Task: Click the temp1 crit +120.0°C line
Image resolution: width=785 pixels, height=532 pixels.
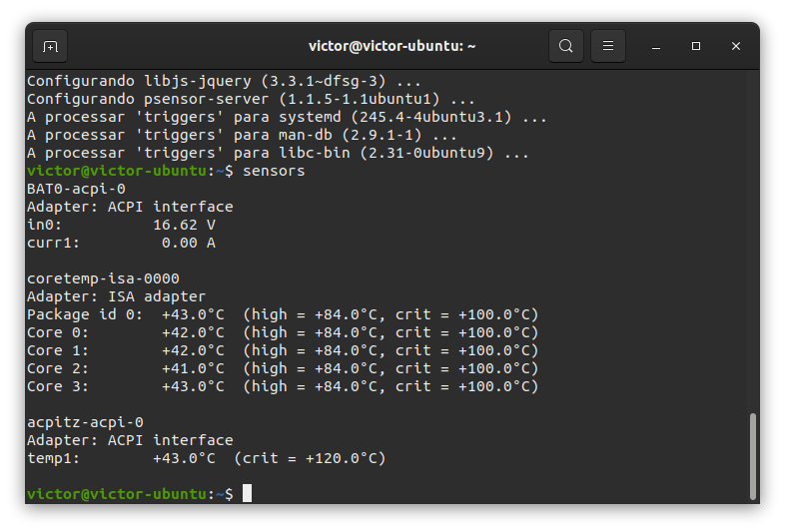Action: [207, 458]
